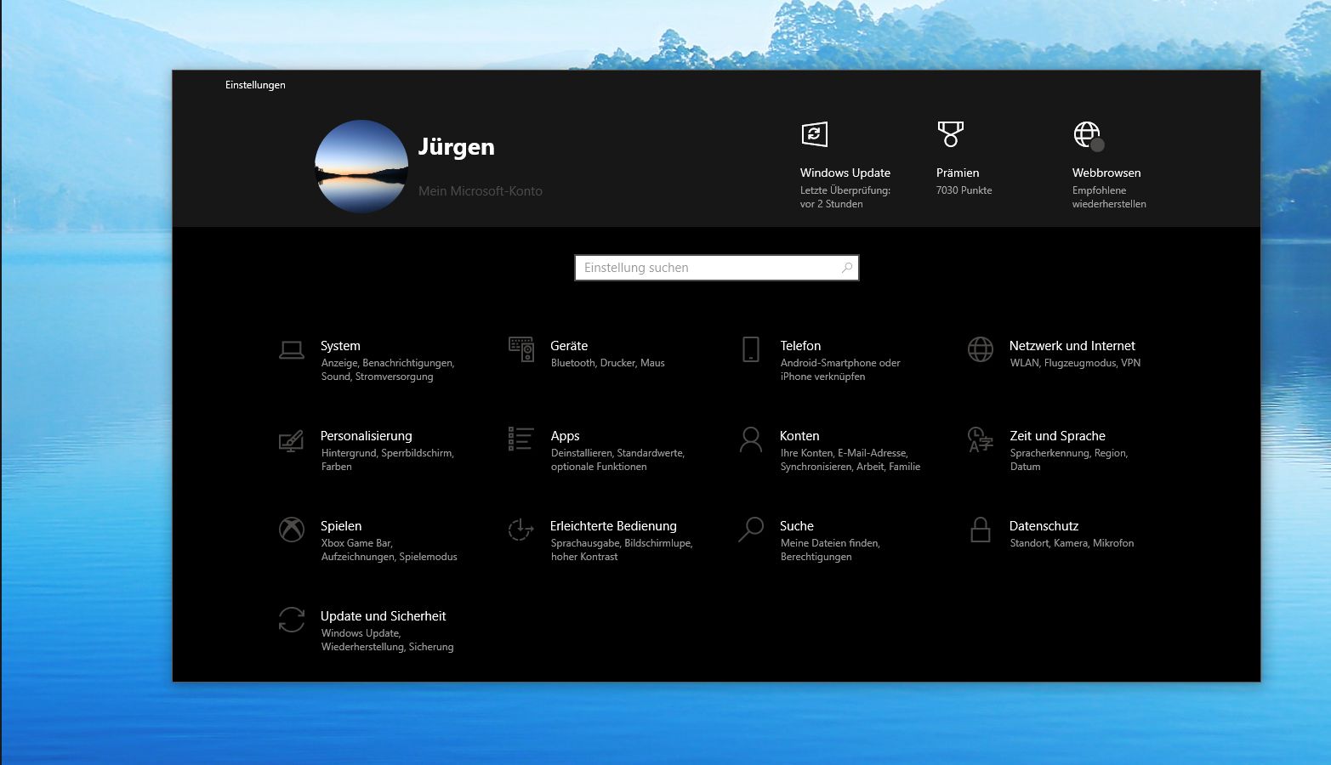
Task: Click the Netzwerk und Internet globe icon
Action: click(x=981, y=349)
